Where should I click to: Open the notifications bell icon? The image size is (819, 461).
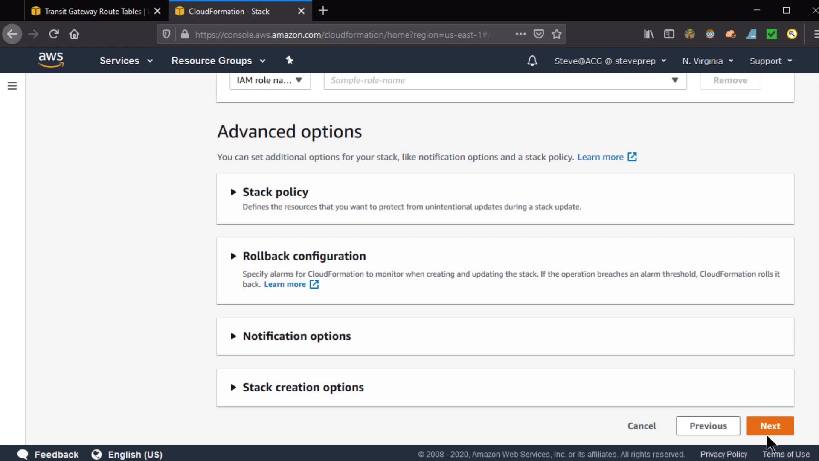click(x=532, y=61)
